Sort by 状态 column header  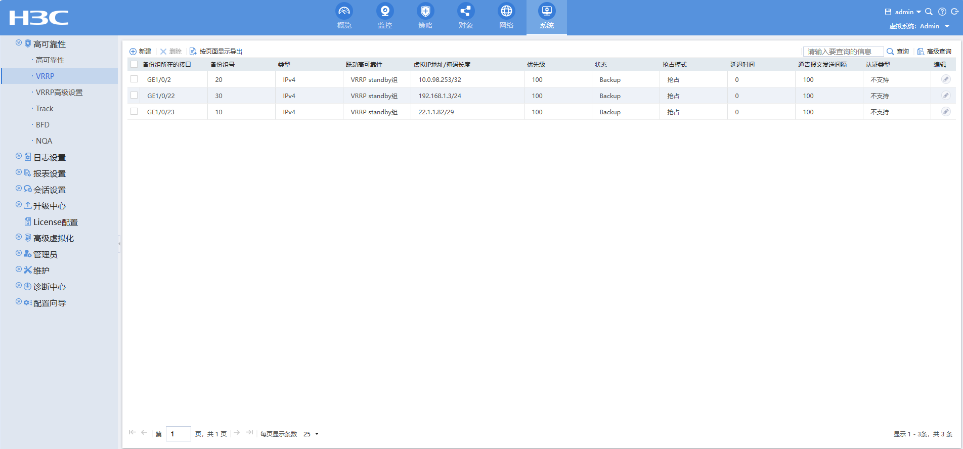coord(601,65)
